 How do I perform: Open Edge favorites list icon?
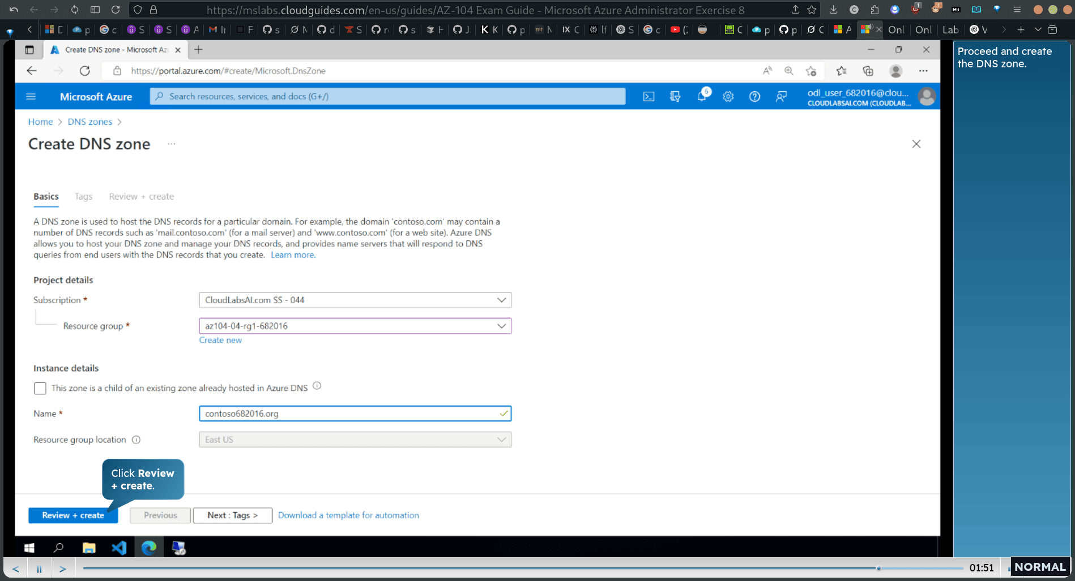pos(841,71)
